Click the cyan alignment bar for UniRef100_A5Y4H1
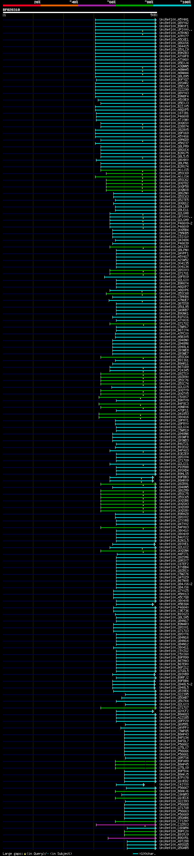194x856 pixels. pos(126,20)
